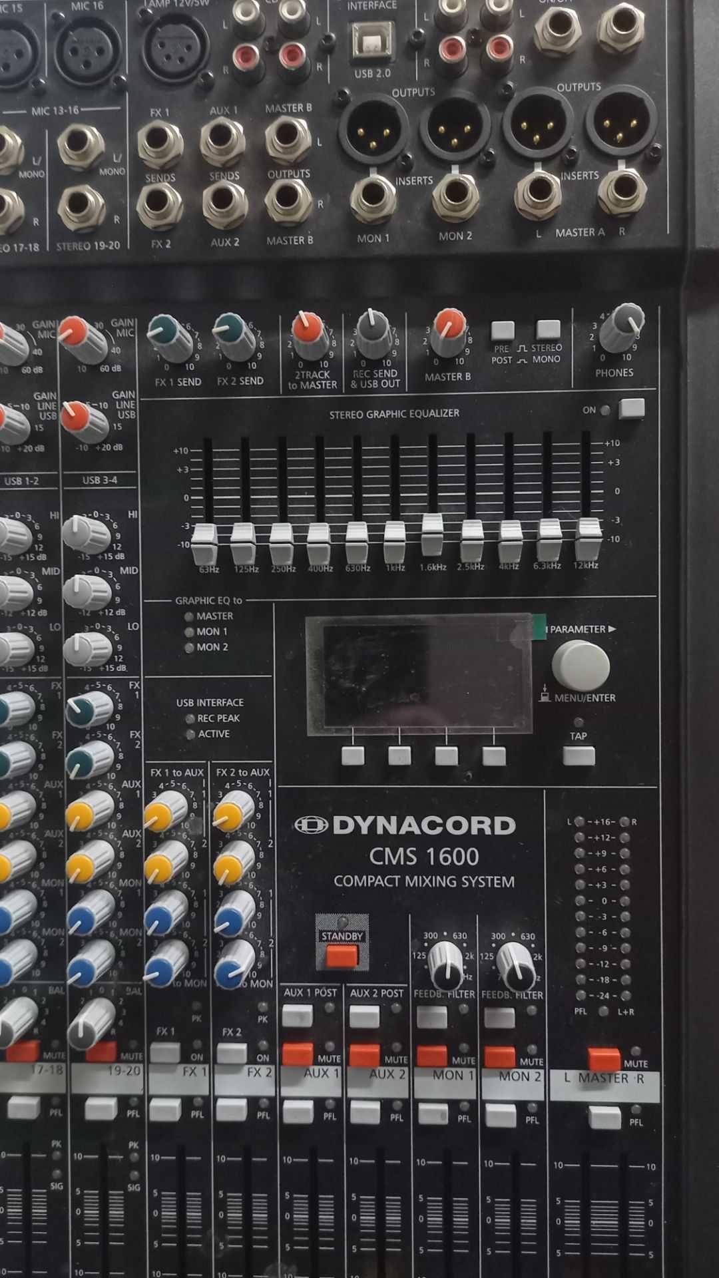Turn the USB 3-4 GAIN LINE USB knob
The image size is (719, 1278).
pyautogui.click(x=85, y=421)
